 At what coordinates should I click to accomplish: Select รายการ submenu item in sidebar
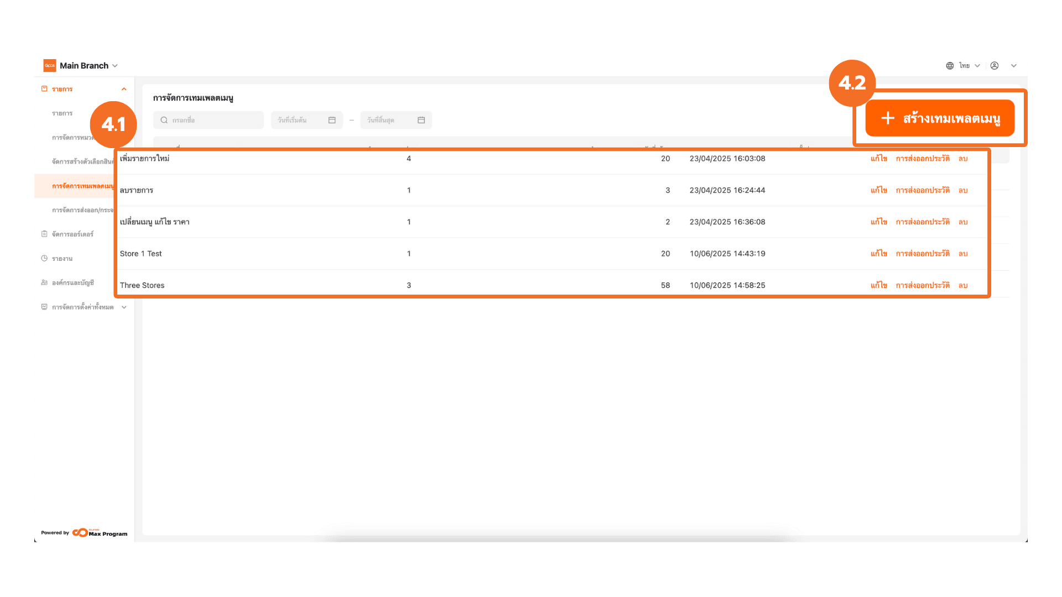tap(63, 113)
